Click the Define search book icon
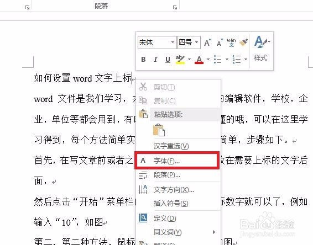The image size is (313, 245). [143, 218]
